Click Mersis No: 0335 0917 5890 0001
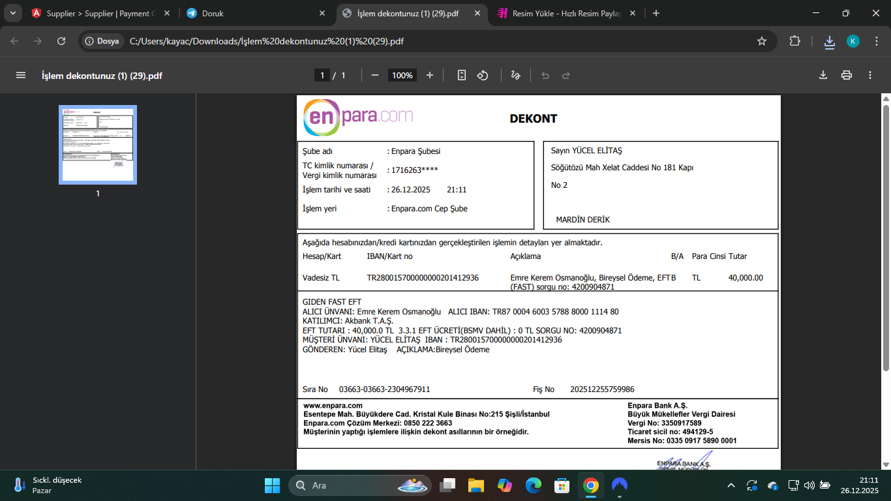 click(682, 441)
